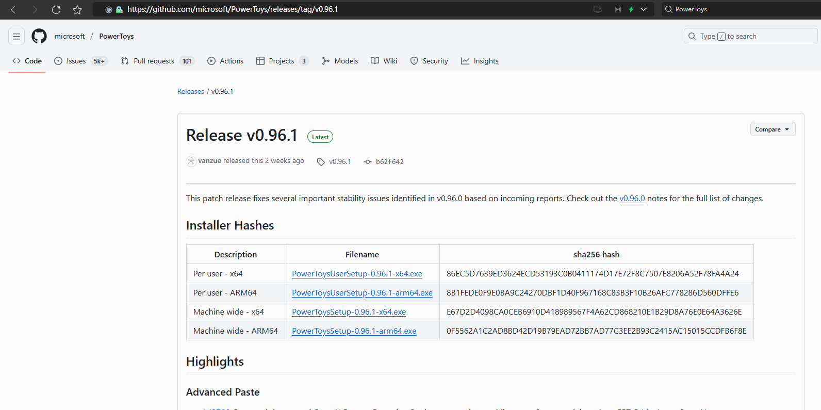Click the 'Machine wide - x64' cell

click(236, 312)
